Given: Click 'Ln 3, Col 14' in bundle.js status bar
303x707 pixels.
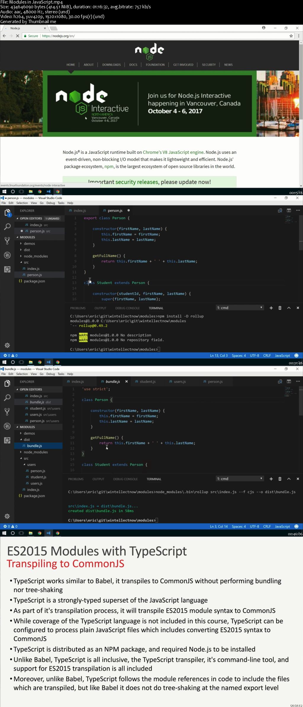Looking at the screenshot, I should coord(219,526).
